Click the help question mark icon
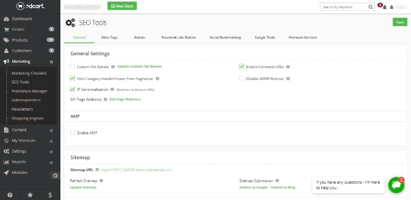The height and width of the screenshot is (200, 411). coord(10,195)
